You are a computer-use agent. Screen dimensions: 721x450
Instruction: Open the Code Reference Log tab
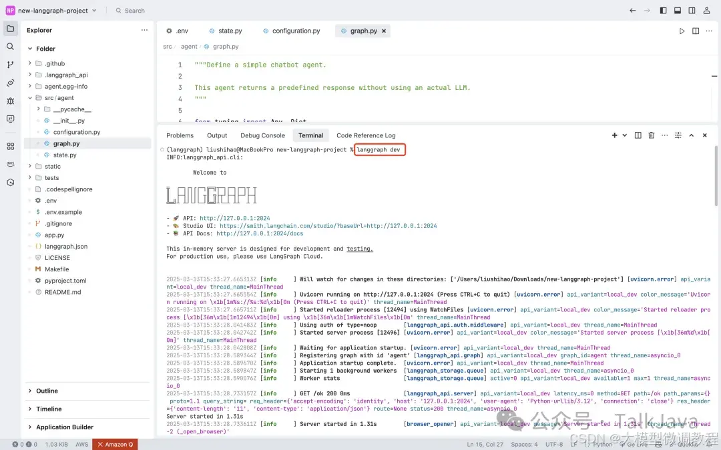coord(366,135)
